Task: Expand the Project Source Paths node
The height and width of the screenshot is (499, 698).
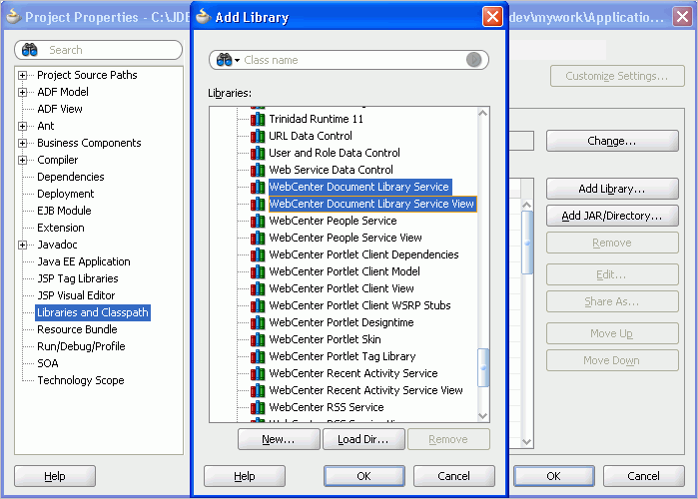Action: pos(22,75)
